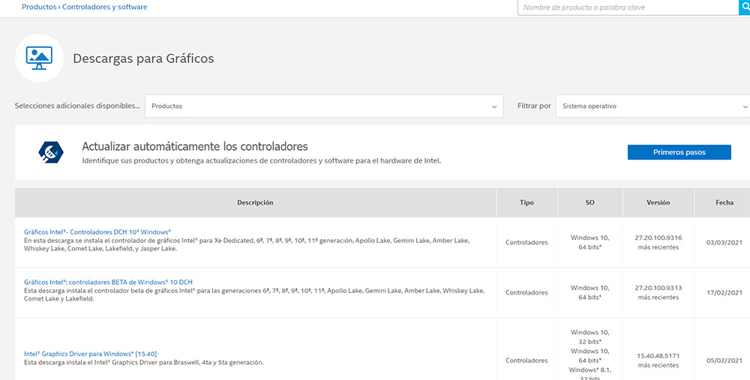Sort by the Fecha column header
This screenshot has height=380, width=750.
coord(724,202)
